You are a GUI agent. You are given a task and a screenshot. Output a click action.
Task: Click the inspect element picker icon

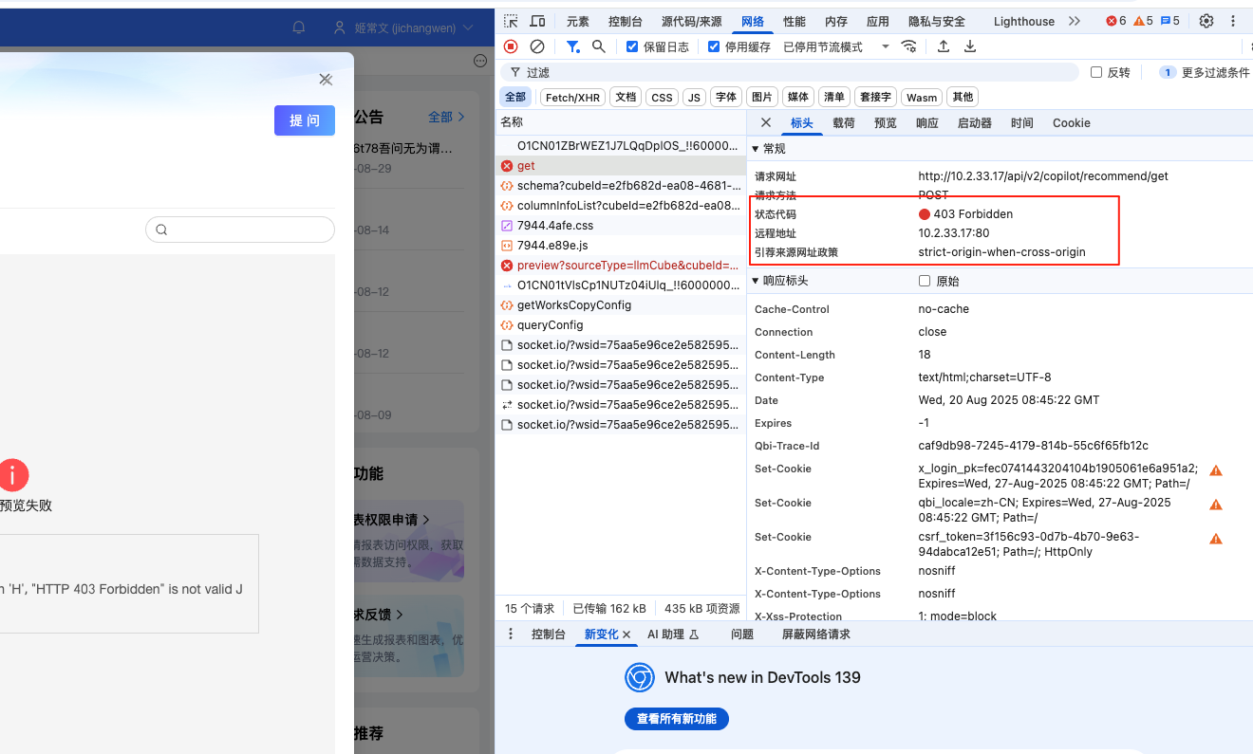511,21
